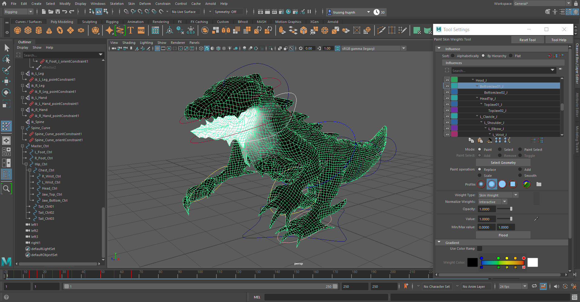Select the Flat influence sort radio button
Screen dimensions: 580x302
click(x=511, y=56)
